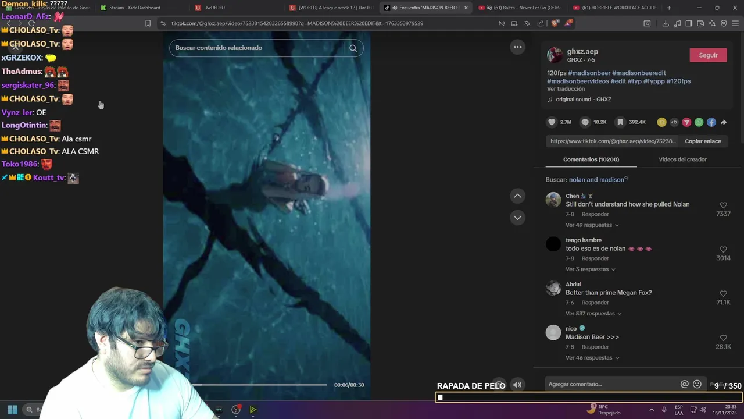Repost using the yellow repost icon

coord(661,122)
